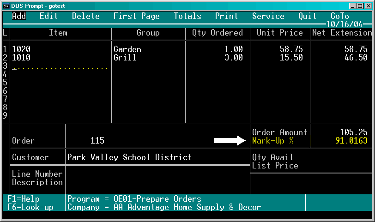The width and height of the screenshot is (375, 222).
Task: Click the Order Amount label
Action: 279,132
